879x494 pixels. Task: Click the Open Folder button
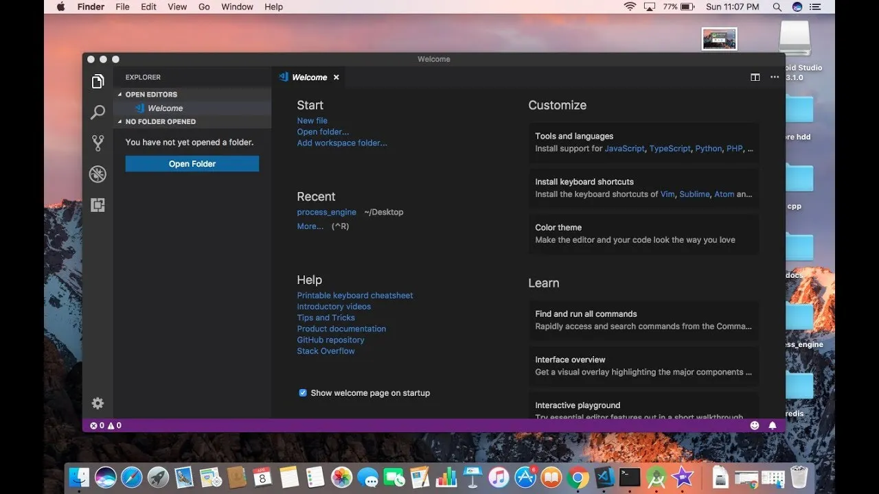tap(192, 163)
